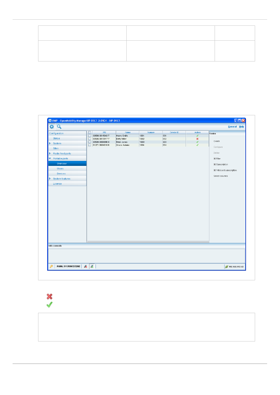The image size is (280, 395).
Task: Click the connection icon beside 192.168.112.43
Action: [226, 267]
